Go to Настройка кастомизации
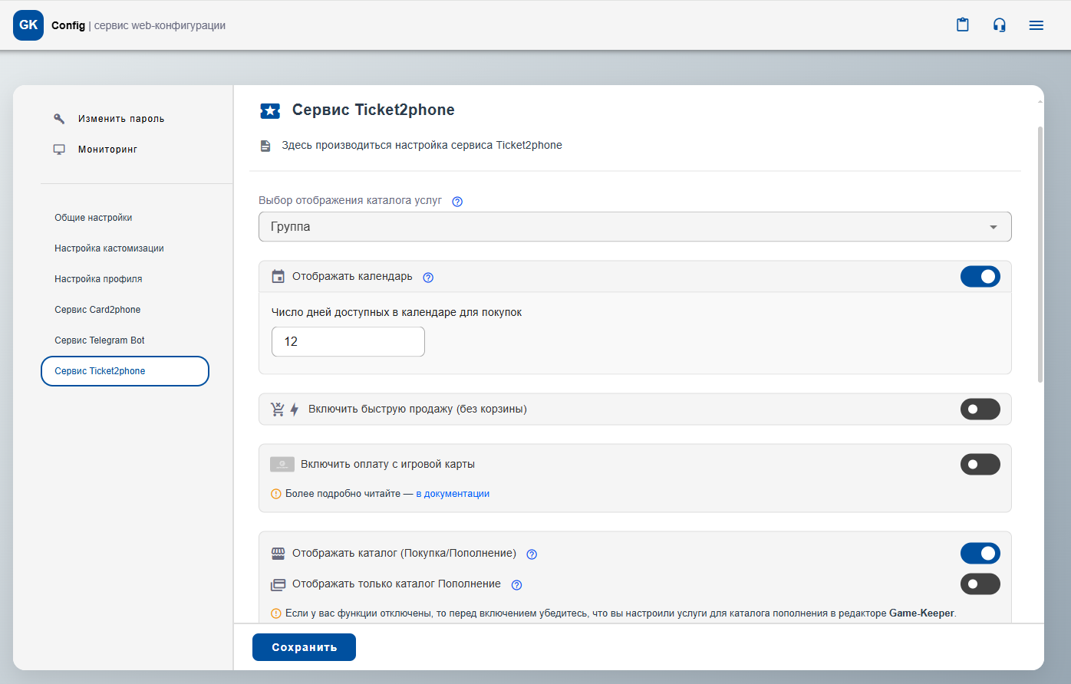 [x=109, y=248]
